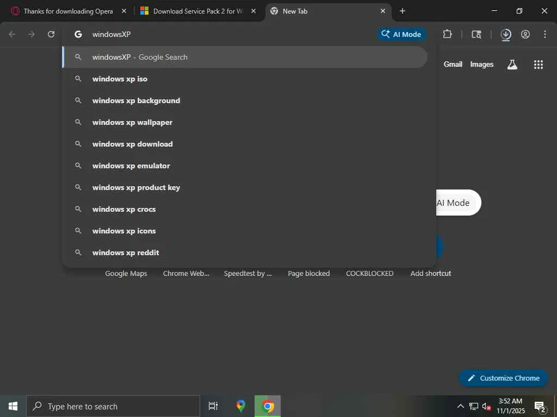
Task: Open Search Labs flask icon
Action: pos(512,65)
